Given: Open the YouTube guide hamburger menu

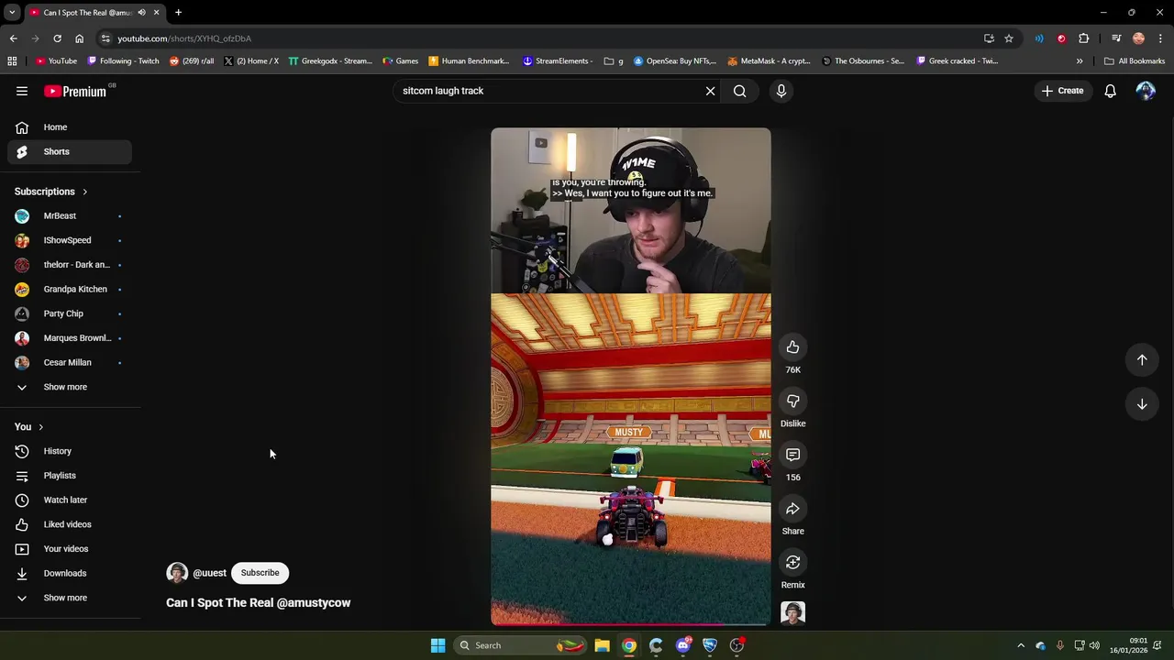Looking at the screenshot, I should click(x=22, y=91).
